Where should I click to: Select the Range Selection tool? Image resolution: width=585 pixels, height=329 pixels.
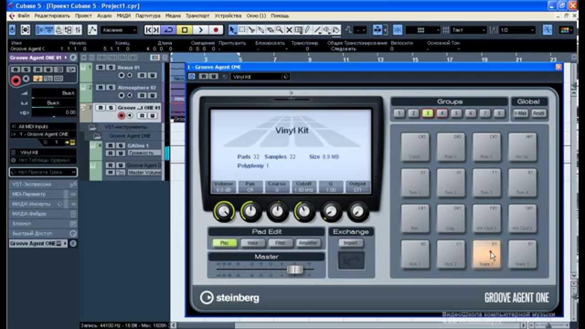(x=242, y=30)
